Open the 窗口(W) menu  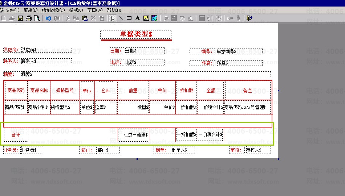click(95, 10)
